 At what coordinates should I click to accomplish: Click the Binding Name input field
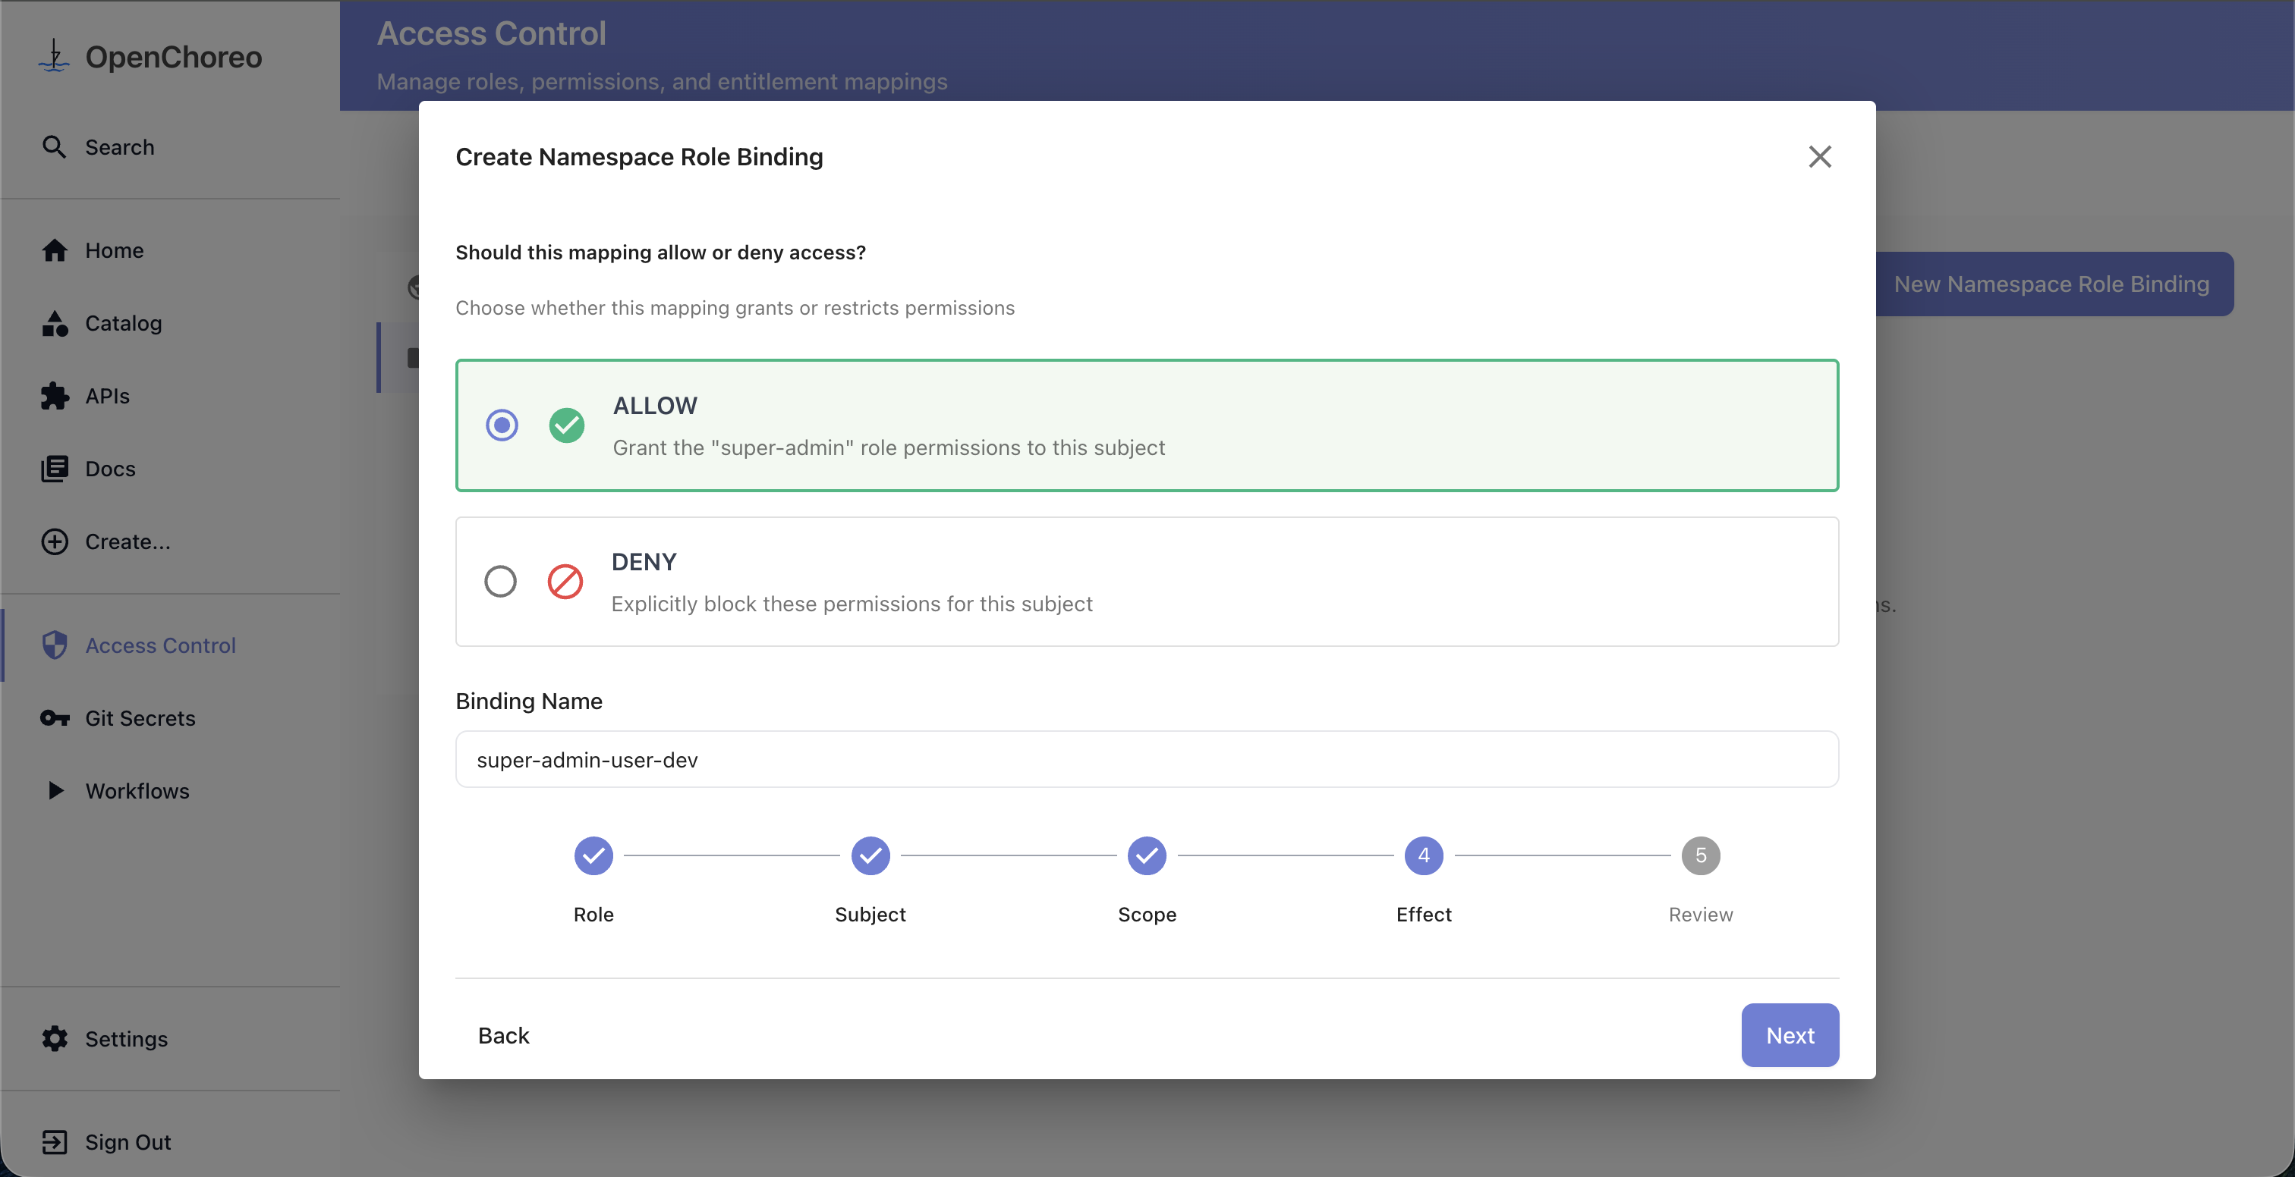pyautogui.click(x=1146, y=759)
